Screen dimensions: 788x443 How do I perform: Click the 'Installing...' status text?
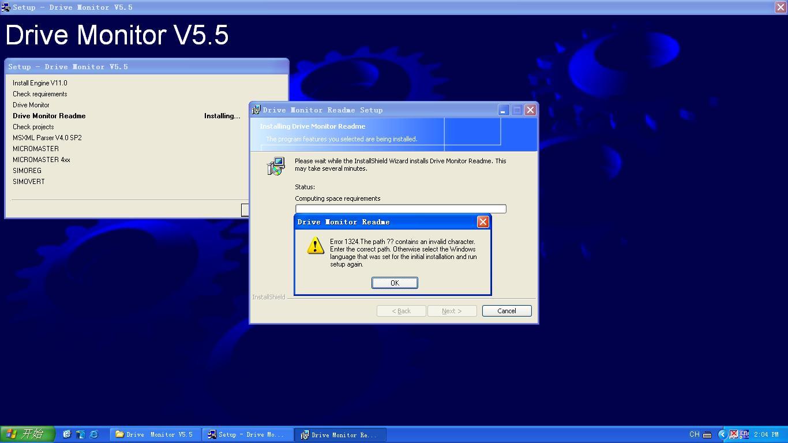222,116
